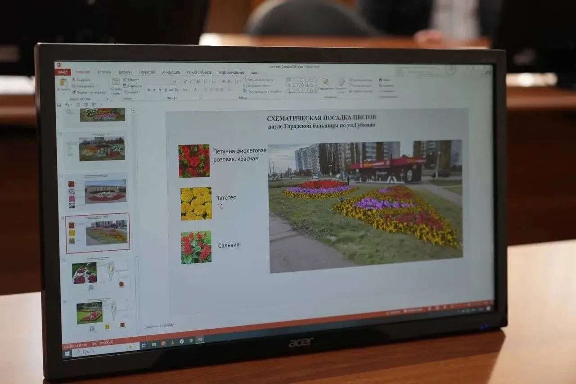Click Convert to SmartArt button

(x=263, y=91)
